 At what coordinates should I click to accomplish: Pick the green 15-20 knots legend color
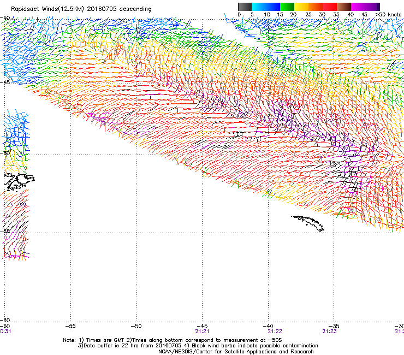[287, 7]
